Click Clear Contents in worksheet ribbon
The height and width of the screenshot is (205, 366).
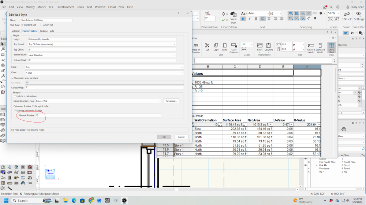(x=234, y=48)
